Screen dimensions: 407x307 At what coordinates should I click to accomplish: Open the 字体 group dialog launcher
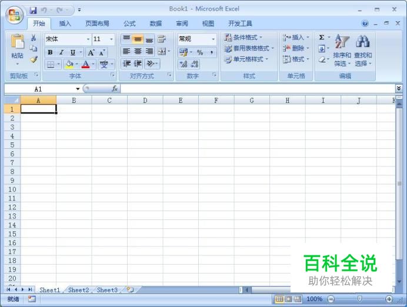(x=112, y=75)
